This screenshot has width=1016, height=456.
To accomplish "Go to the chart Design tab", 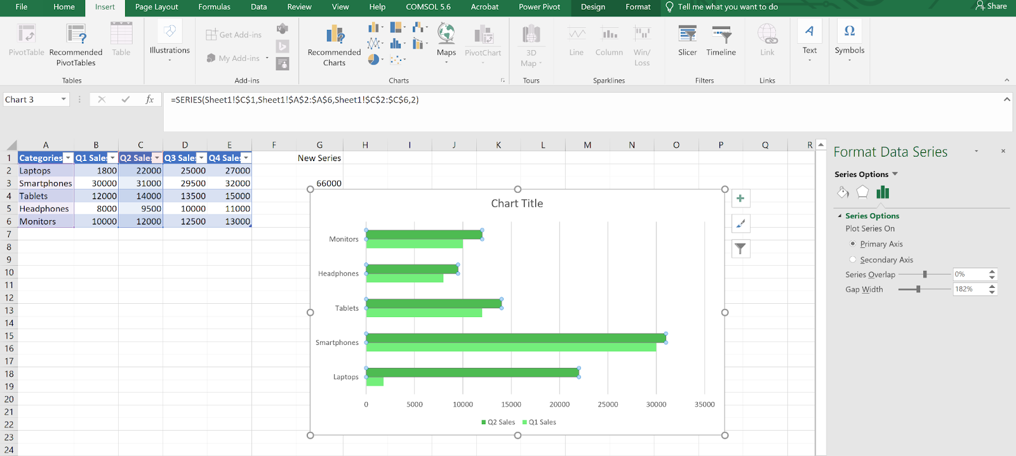I will (593, 7).
